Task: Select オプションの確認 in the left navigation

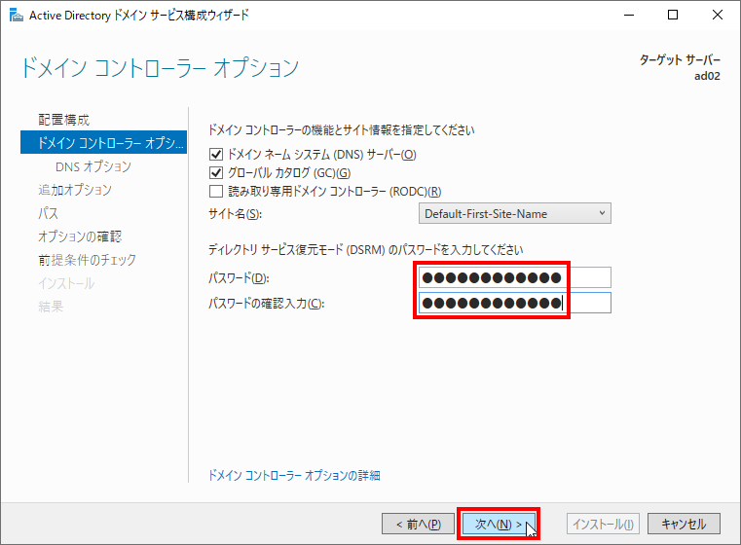Action: click(x=80, y=236)
